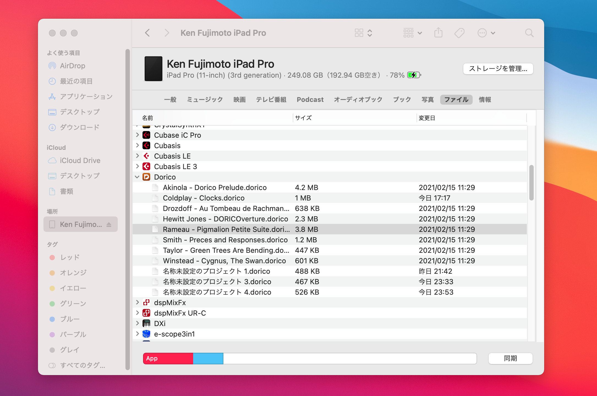Go forward with the right chevron

tap(167, 33)
